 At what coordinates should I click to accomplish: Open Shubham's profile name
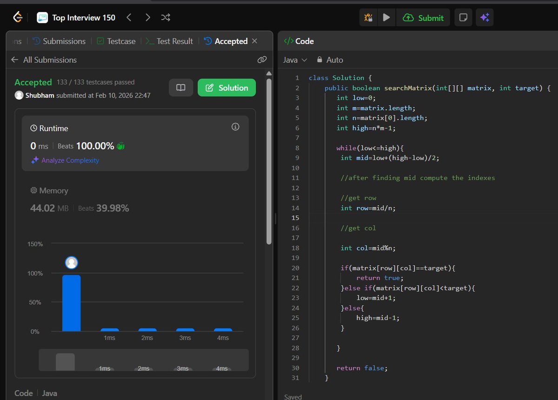(x=40, y=95)
